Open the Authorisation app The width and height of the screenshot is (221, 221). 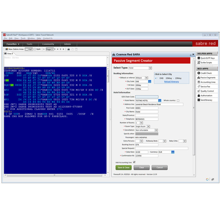[206, 95]
